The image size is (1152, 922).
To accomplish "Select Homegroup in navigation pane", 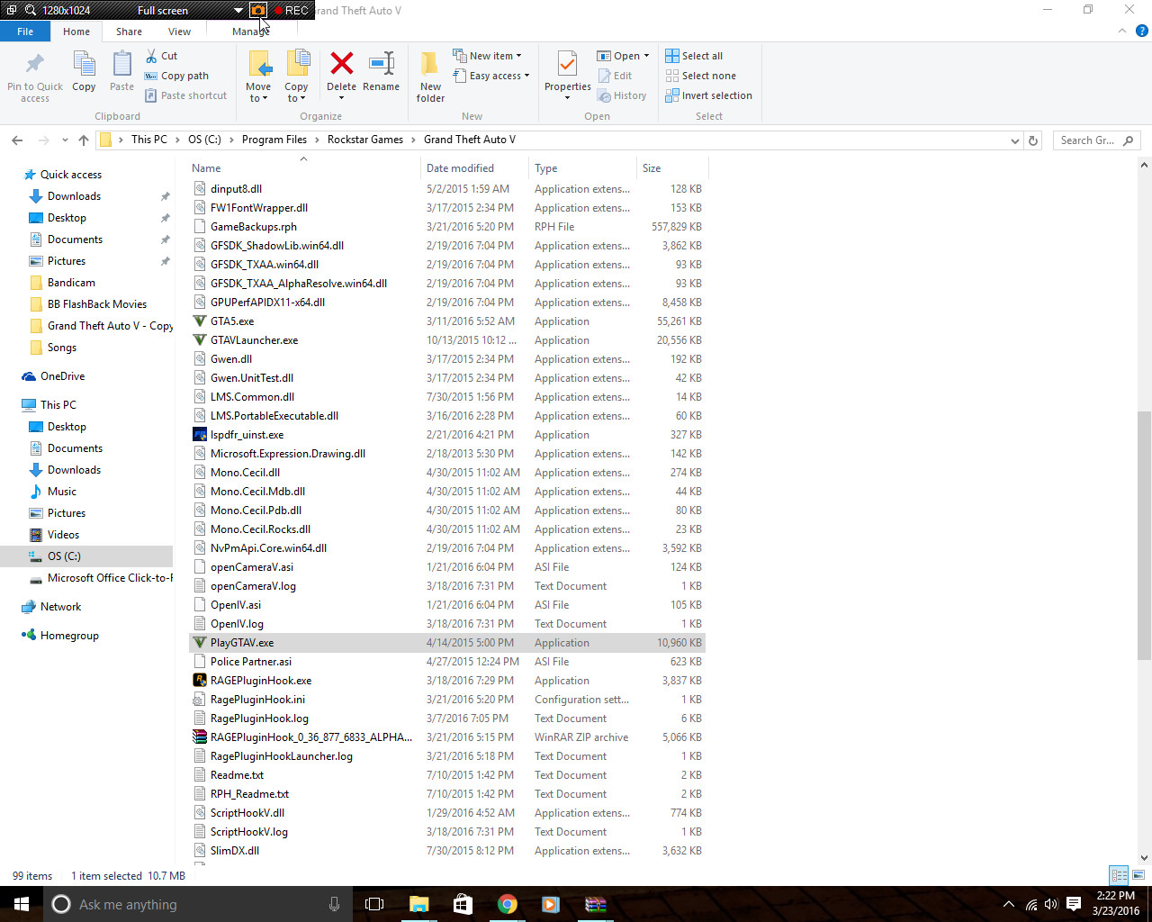I will pos(69,636).
